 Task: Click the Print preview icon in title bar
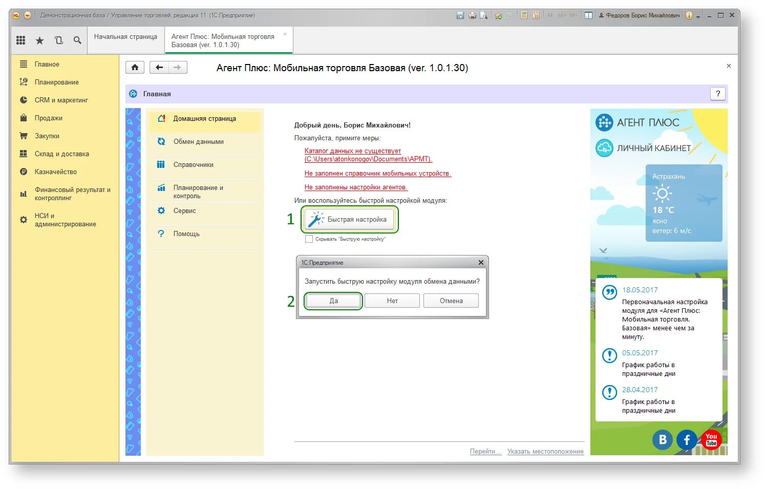click(483, 15)
